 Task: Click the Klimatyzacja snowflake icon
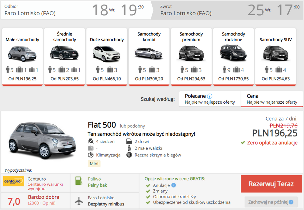[x=90, y=155]
